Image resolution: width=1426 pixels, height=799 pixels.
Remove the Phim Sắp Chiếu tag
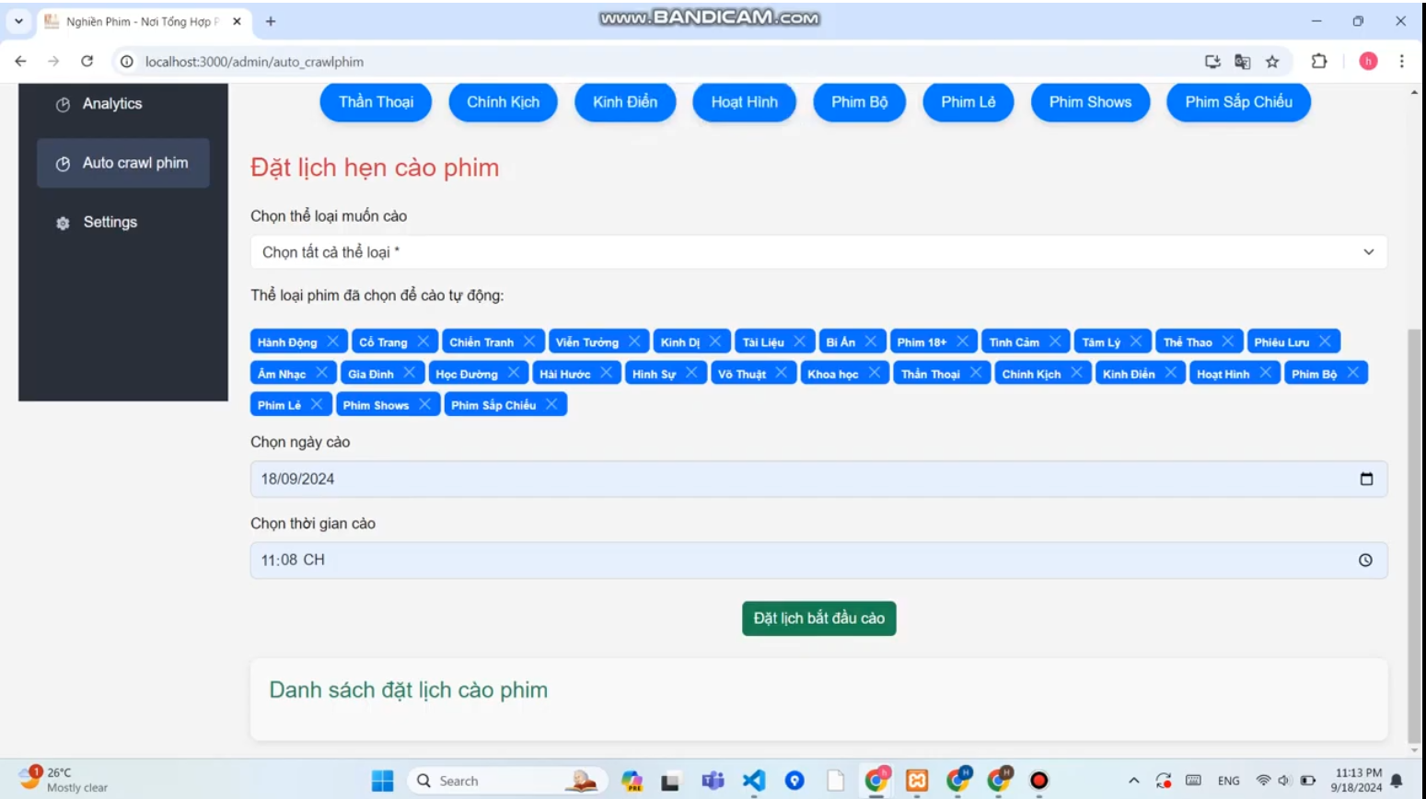(x=551, y=404)
